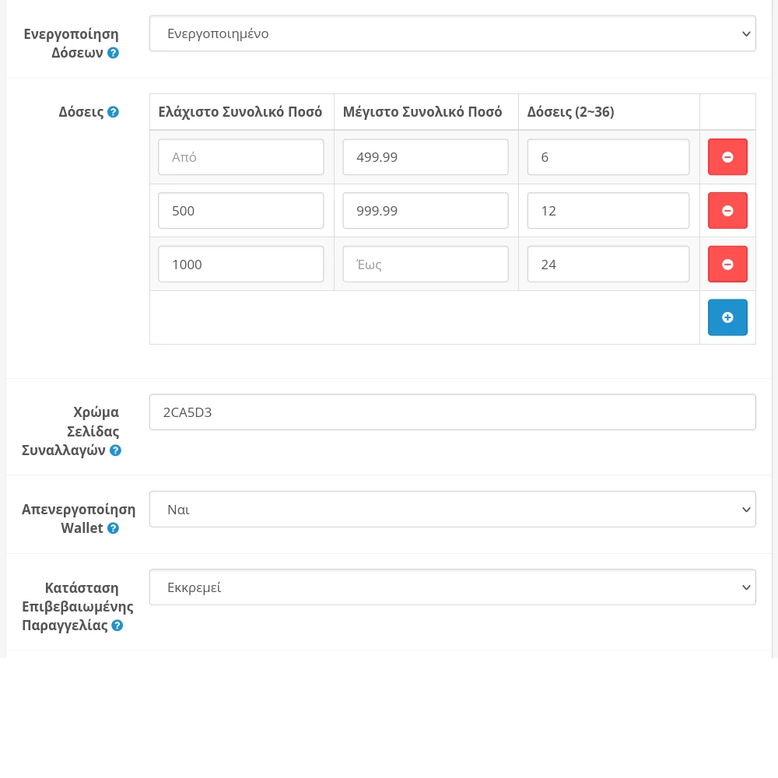Edit the installments field showing 24
This screenshot has width=778, height=778.
click(608, 265)
